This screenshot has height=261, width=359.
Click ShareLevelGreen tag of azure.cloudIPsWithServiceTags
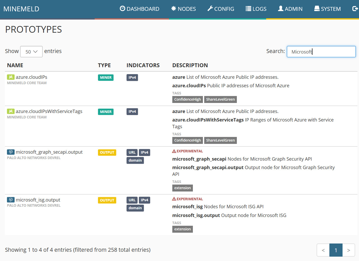click(x=220, y=140)
